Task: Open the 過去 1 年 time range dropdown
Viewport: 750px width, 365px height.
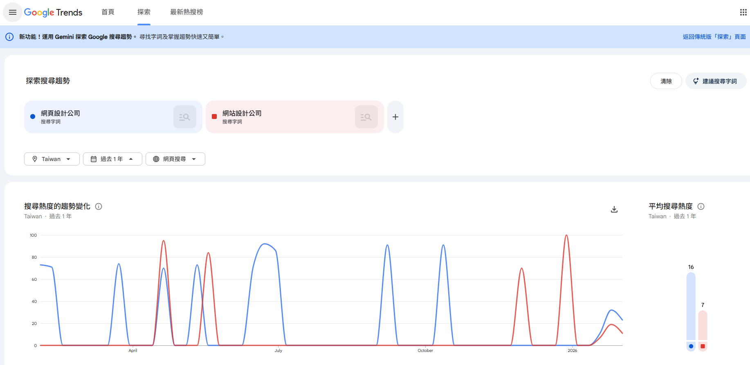Action: [112, 159]
